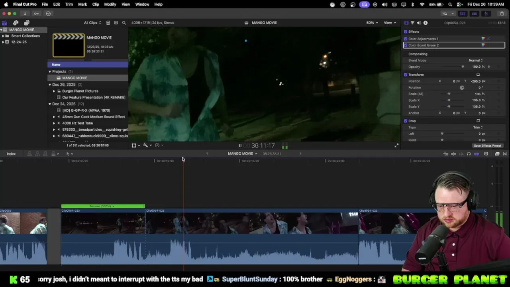Click the Scale (All) slider

452,94
